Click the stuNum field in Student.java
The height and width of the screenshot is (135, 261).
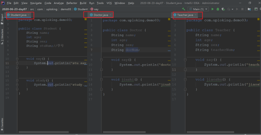46,46
